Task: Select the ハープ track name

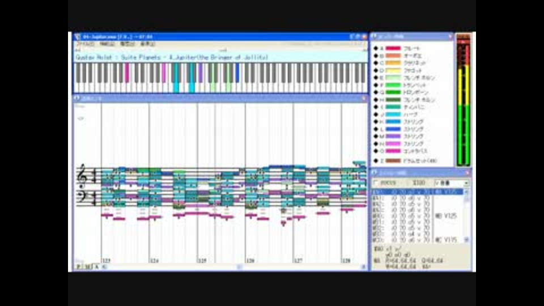Action: [410, 114]
